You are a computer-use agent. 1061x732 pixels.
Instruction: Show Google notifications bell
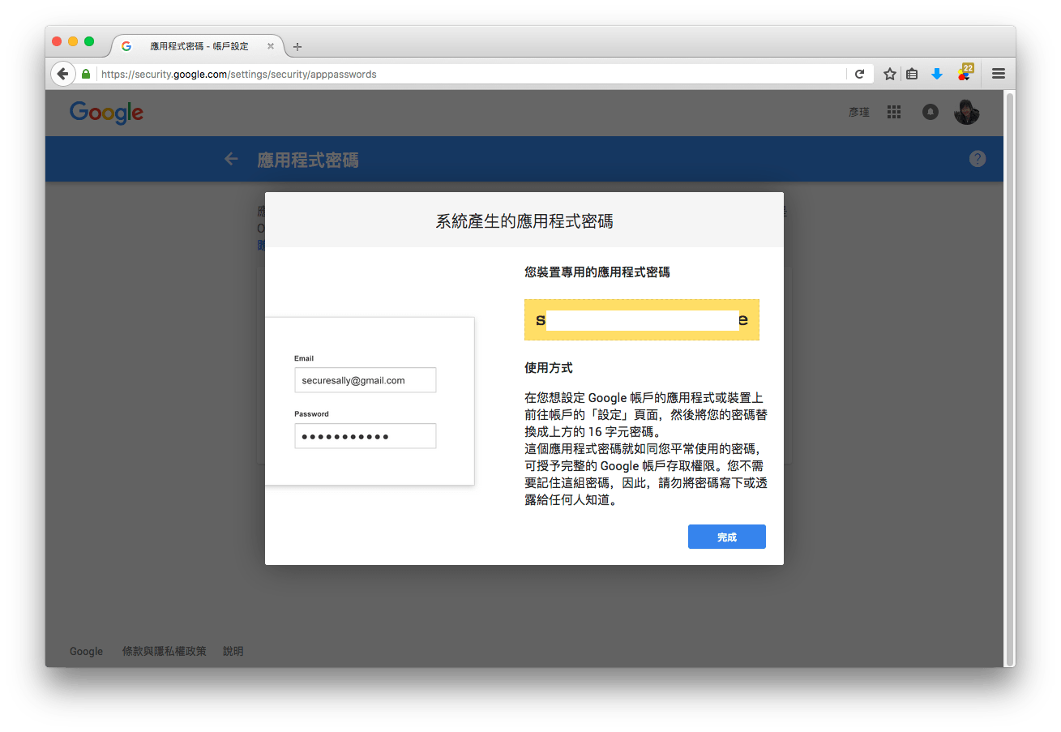tap(931, 113)
